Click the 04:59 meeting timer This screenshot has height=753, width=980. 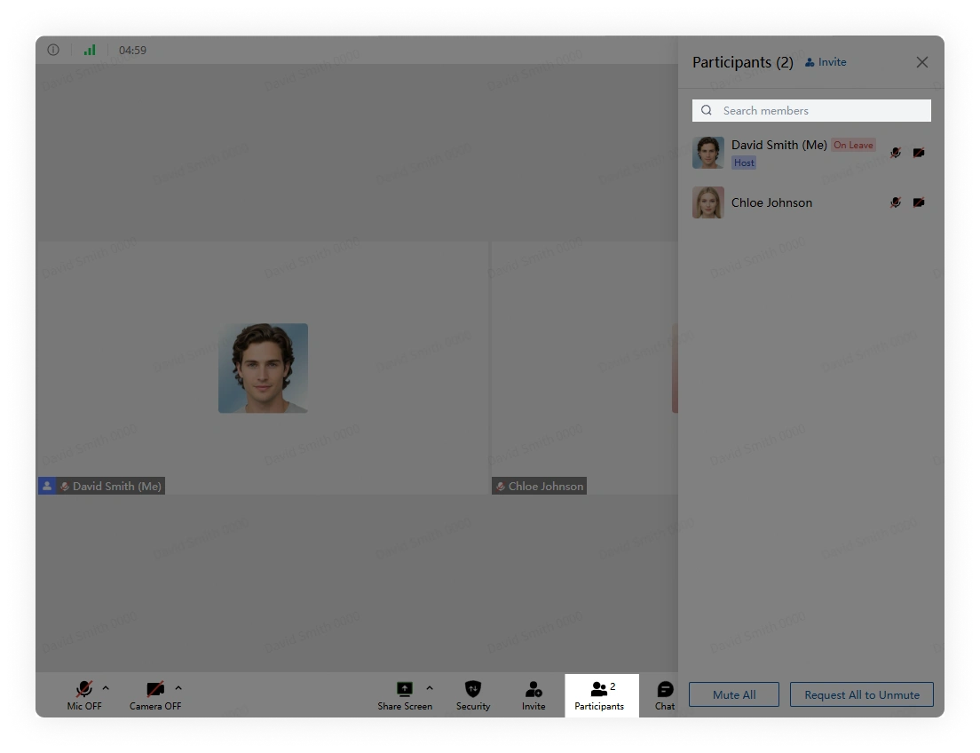[x=132, y=50]
